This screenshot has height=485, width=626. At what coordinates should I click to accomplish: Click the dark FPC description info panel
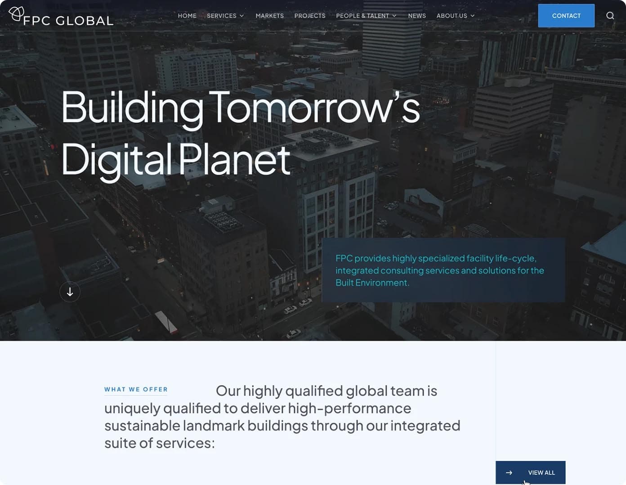click(443, 270)
